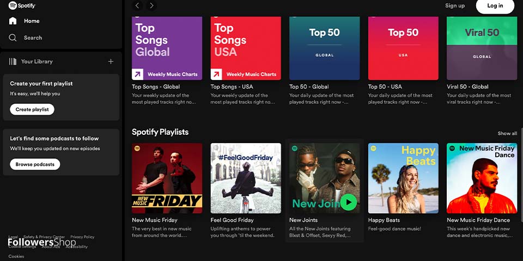Open Top 50 Global cover
This screenshot has width=523, height=261.
tap(324, 48)
